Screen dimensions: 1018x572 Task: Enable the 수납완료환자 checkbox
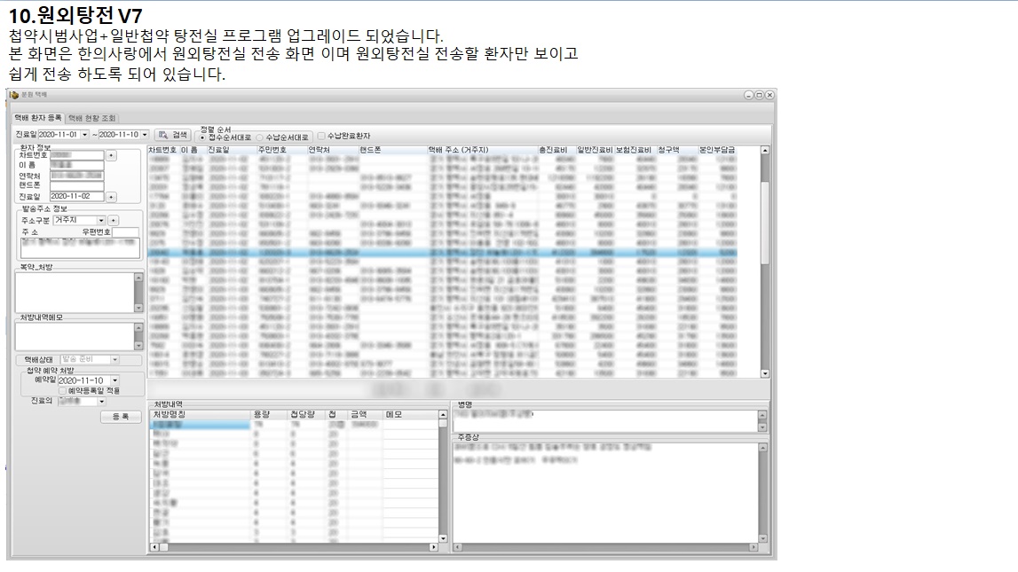coord(321,137)
